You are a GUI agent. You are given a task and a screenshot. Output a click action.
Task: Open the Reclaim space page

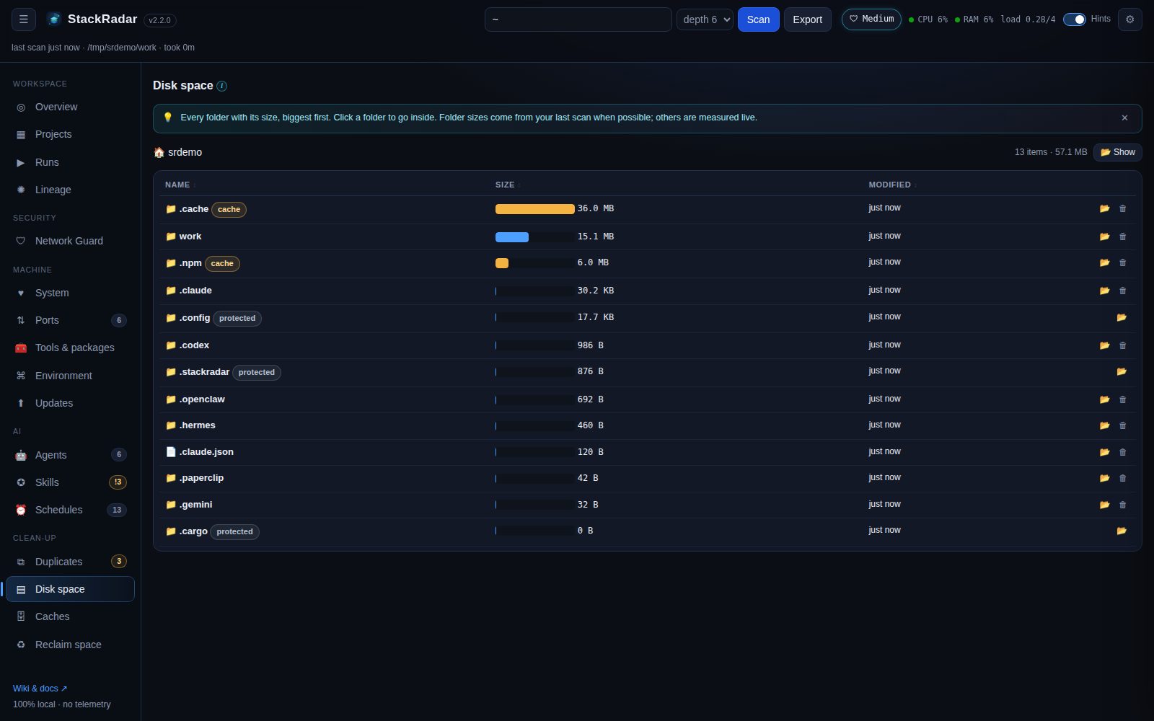pos(70,645)
